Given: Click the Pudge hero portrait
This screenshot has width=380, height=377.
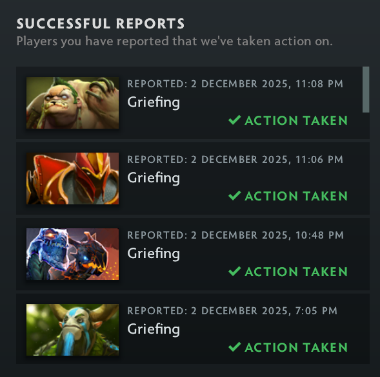Looking at the screenshot, I should coord(72,103).
